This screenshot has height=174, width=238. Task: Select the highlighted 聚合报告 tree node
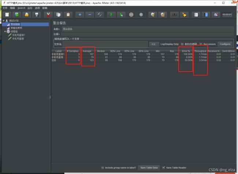click(x=15, y=24)
